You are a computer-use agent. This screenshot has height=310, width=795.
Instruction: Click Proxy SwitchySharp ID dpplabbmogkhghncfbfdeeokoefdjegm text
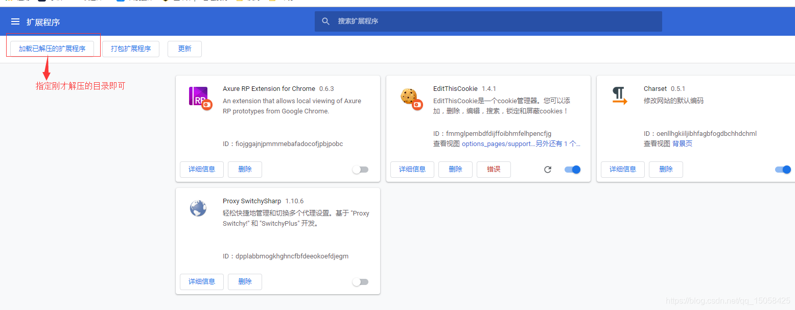286,256
